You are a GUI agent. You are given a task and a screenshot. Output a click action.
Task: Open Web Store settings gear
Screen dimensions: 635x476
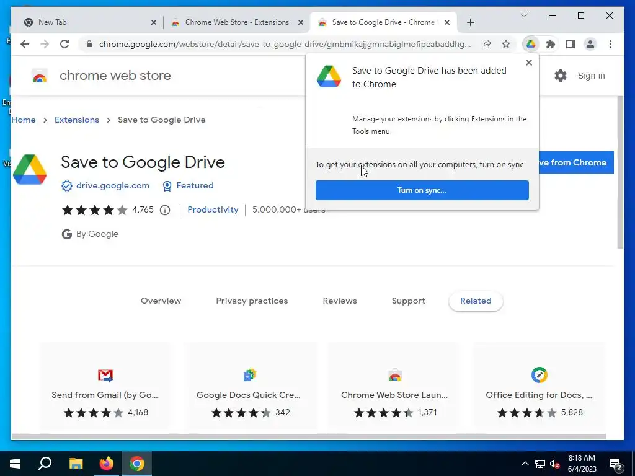(560, 76)
